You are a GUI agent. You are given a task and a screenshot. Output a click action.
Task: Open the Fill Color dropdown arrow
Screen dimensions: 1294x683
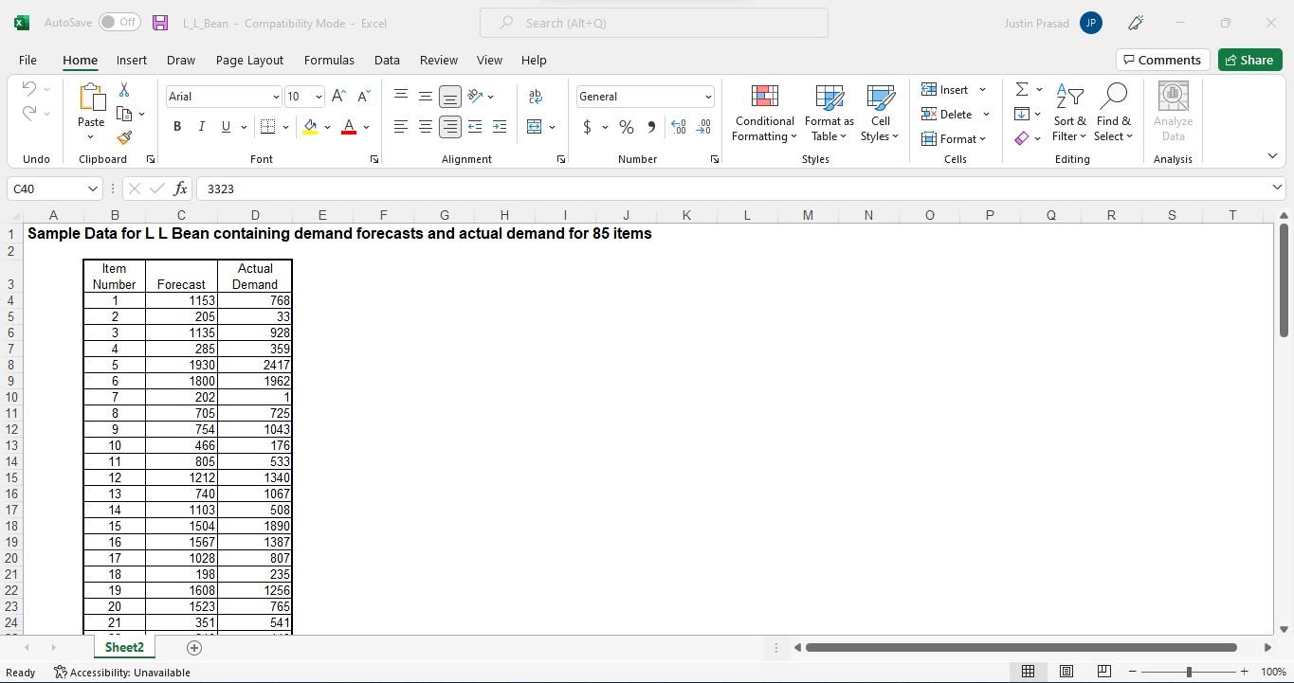tap(327, 126)
